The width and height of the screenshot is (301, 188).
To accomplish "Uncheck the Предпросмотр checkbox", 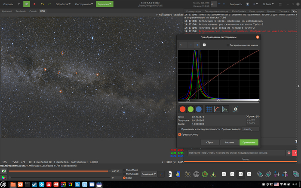I will coord(180,134).
